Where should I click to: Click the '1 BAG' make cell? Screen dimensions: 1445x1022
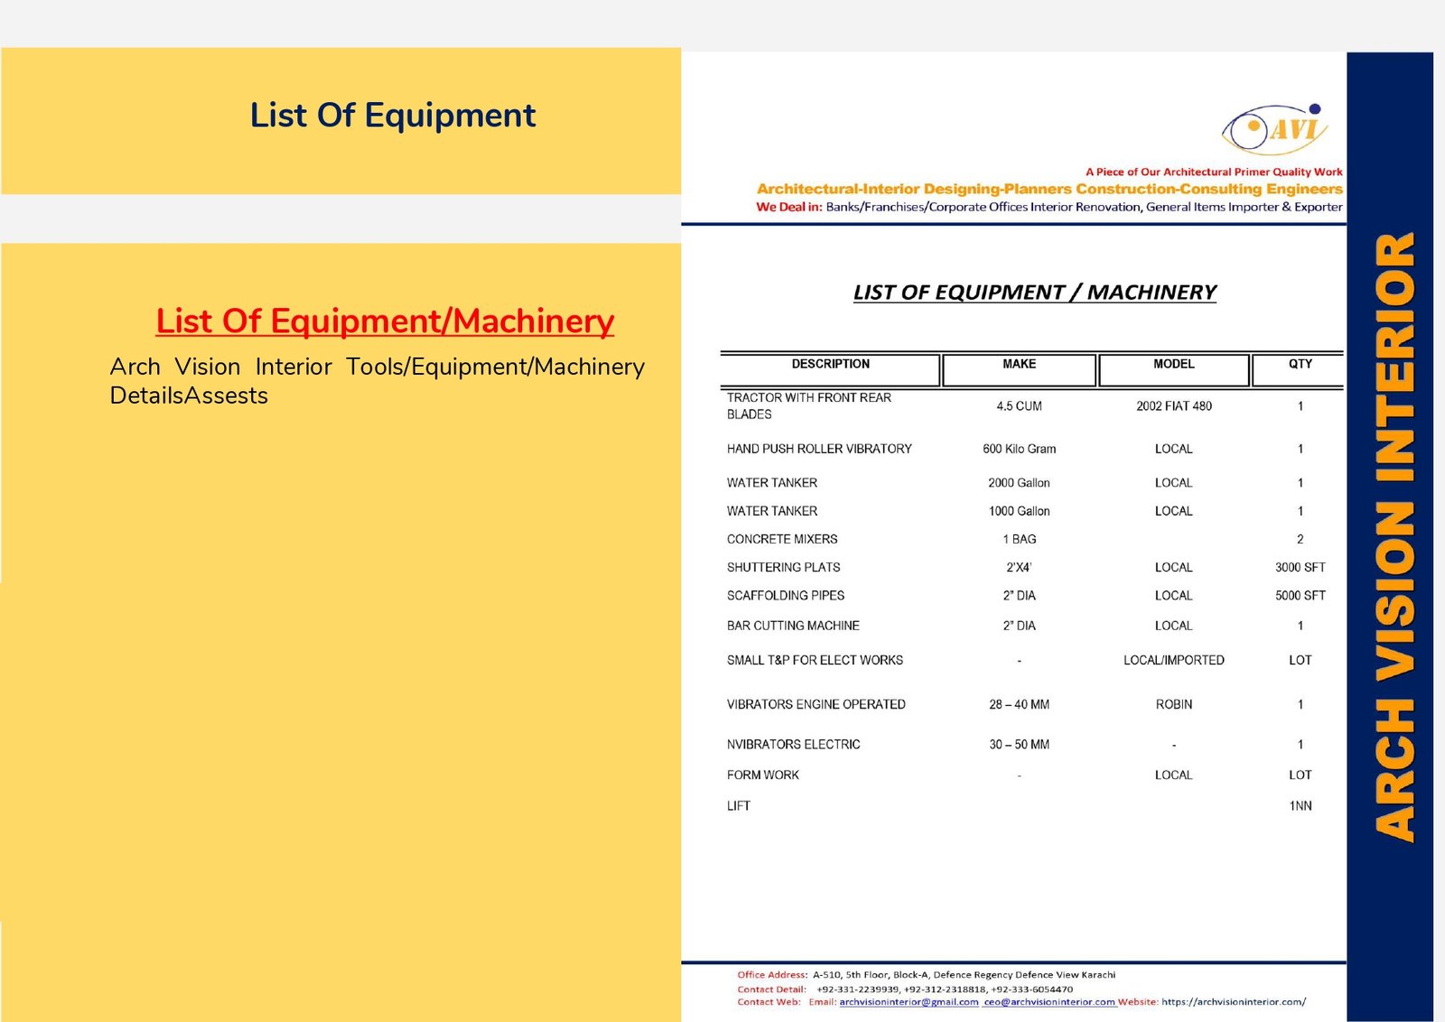pyautogui.click(x=1019, y=539)
